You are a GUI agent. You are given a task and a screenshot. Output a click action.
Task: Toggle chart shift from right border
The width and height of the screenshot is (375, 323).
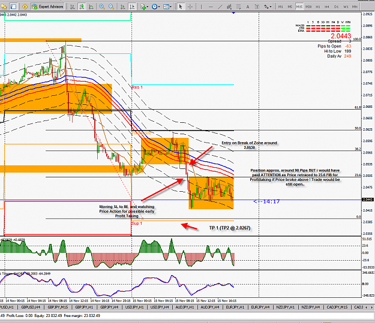(x=132, y=7)
